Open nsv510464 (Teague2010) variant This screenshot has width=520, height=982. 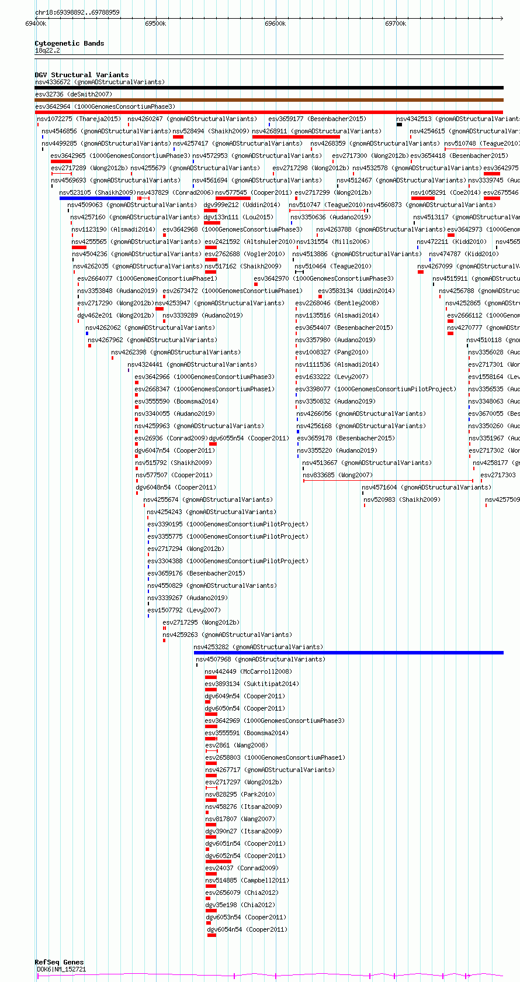point(333,266)
